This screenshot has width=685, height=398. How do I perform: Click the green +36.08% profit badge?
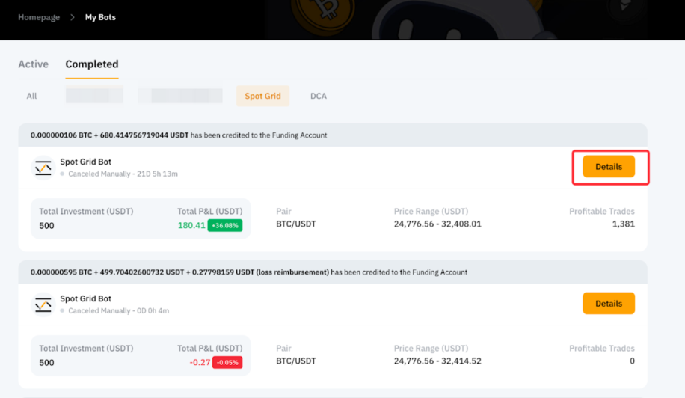[x=224, y=225]
